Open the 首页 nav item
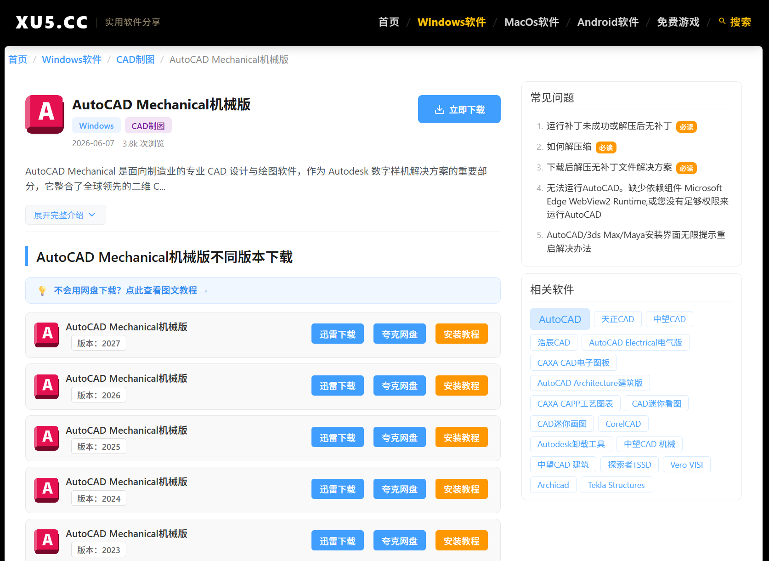Viewport: 769px width, 561px height. (x=389, y=22)
